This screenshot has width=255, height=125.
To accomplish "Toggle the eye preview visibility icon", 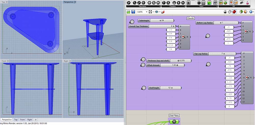I will [x=157, y=12].
